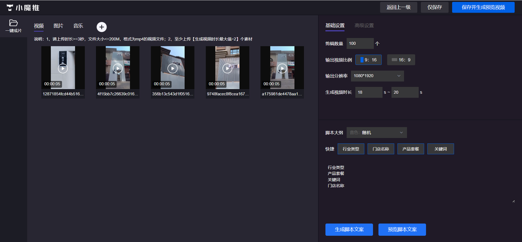This screenshot has height=242, width=522.
Task: Click the 小魔推 logo icon
Action: (10, 8)
